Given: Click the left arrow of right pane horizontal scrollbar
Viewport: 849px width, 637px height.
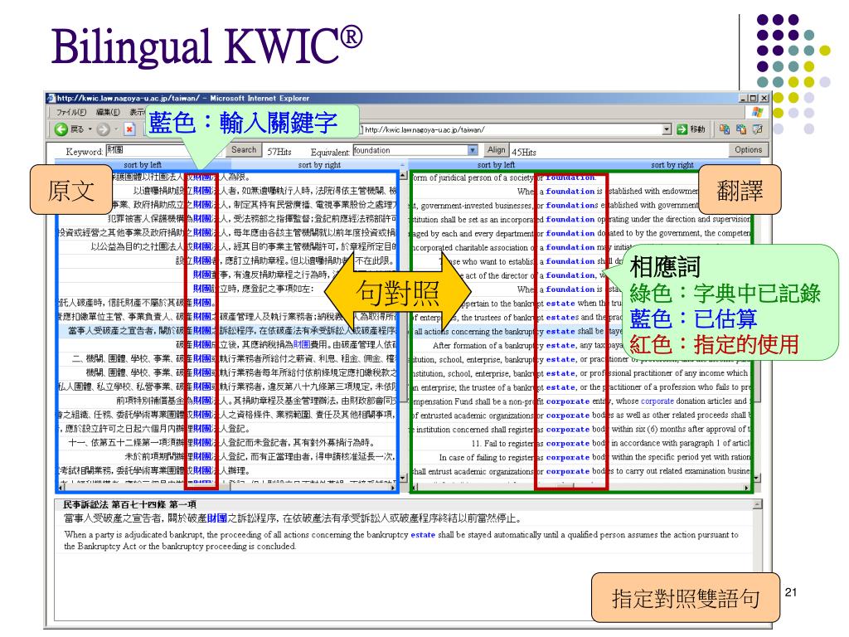Looking at the screenshot, I should pyautogui.click(x=416, y=488).
